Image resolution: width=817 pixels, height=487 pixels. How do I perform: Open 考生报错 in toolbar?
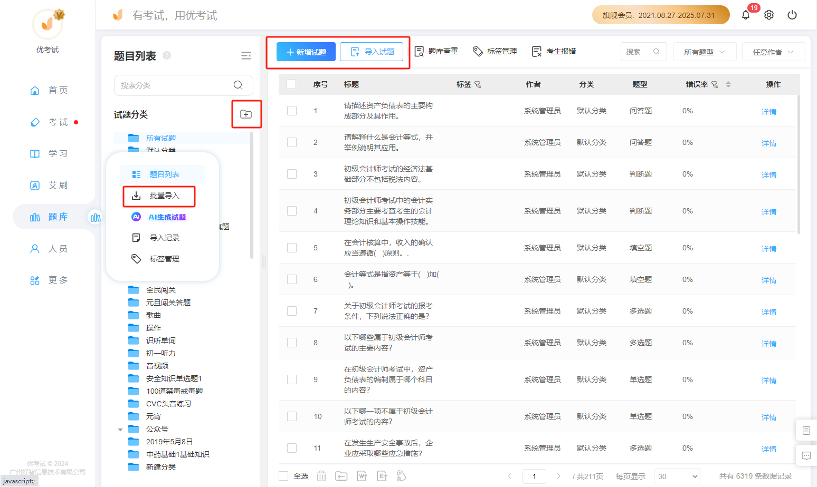click(554, 51)
